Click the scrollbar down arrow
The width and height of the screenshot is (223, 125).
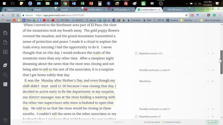tap(222, 117)
